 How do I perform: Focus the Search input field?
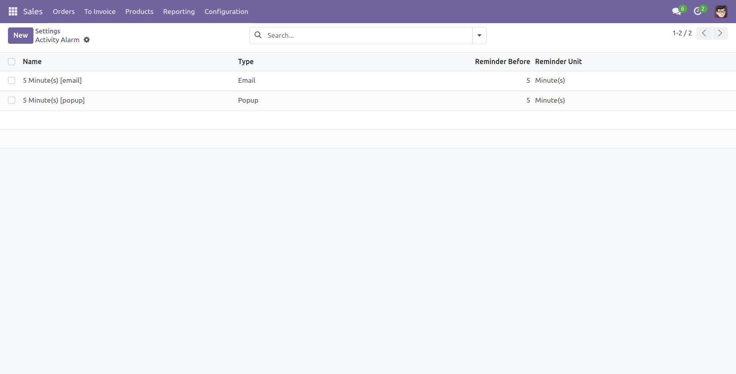368,35
